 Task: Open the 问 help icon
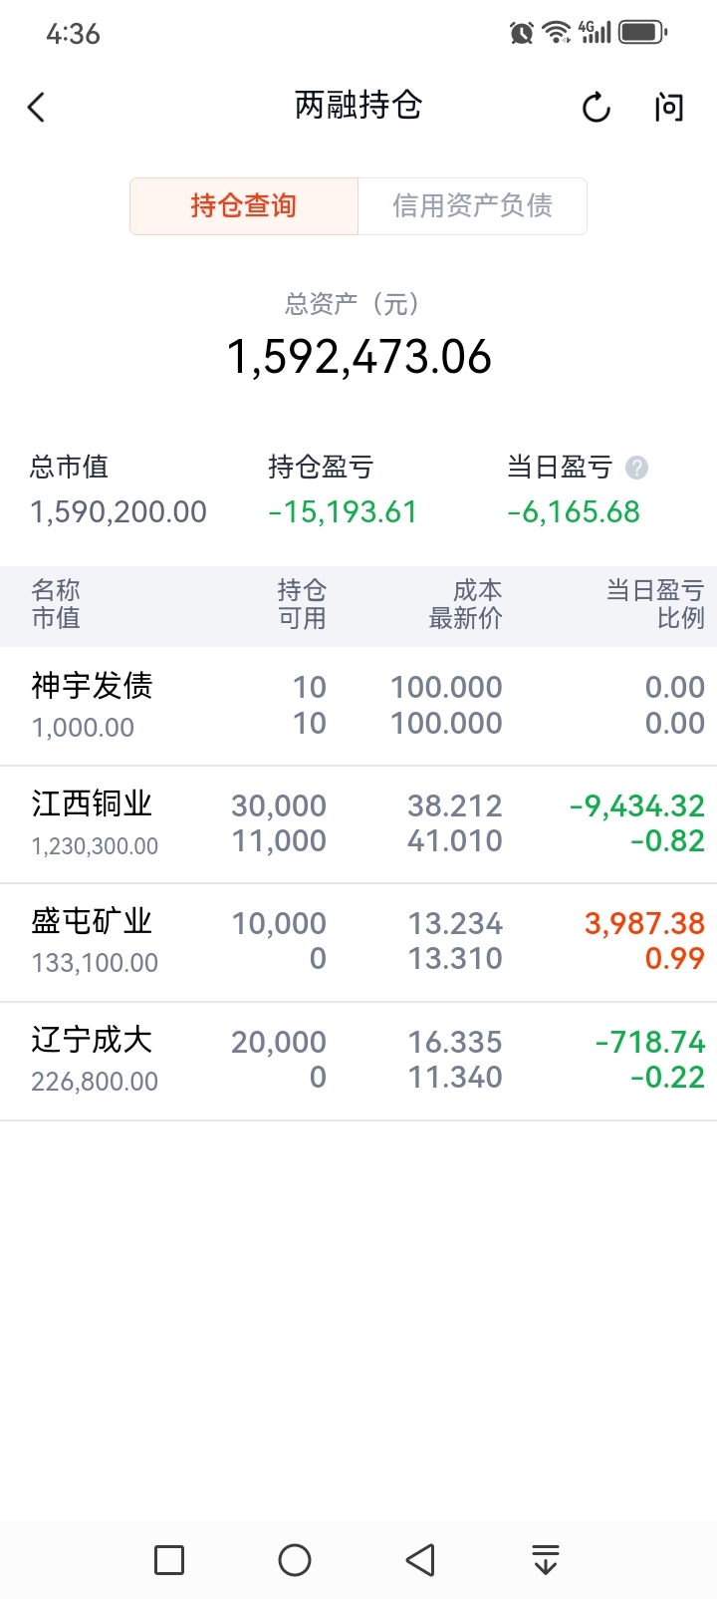click(x=669, y=107)
